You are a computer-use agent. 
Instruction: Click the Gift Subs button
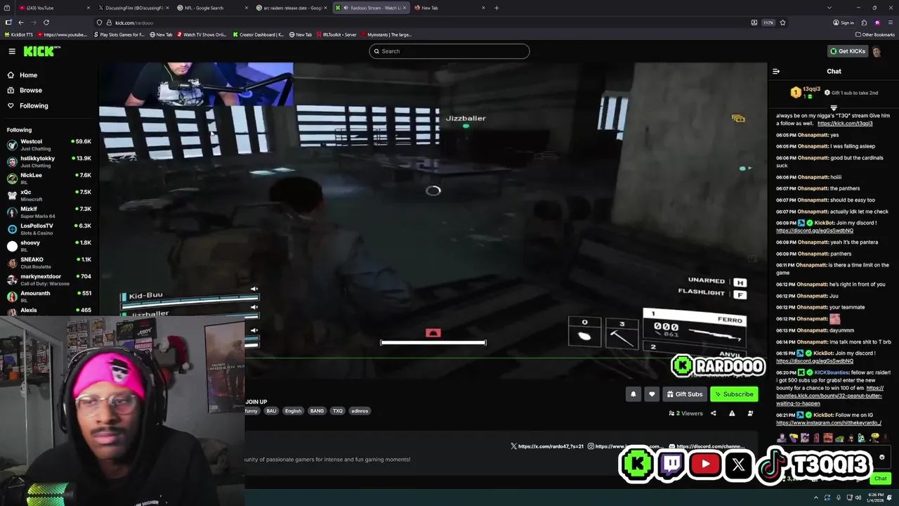click(x=685, y=394)
